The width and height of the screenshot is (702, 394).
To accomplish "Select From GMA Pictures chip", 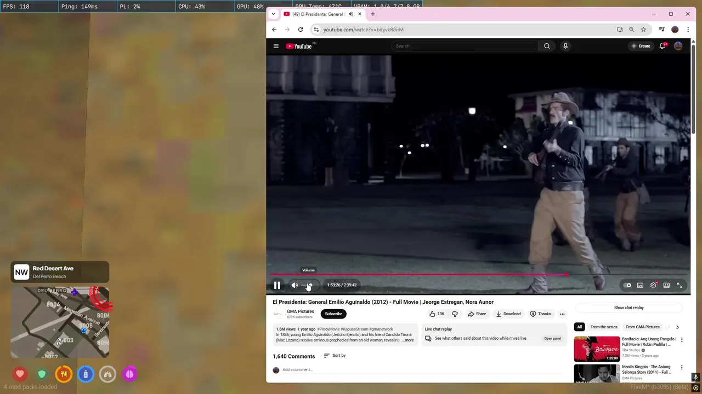I will coord(643,327).
